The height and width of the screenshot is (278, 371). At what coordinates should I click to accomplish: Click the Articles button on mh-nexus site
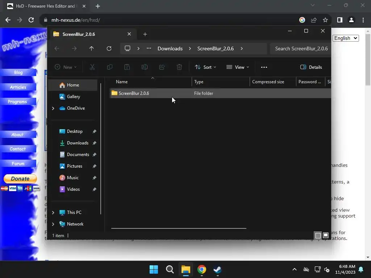pyautogui.click(x=18, y=87)
